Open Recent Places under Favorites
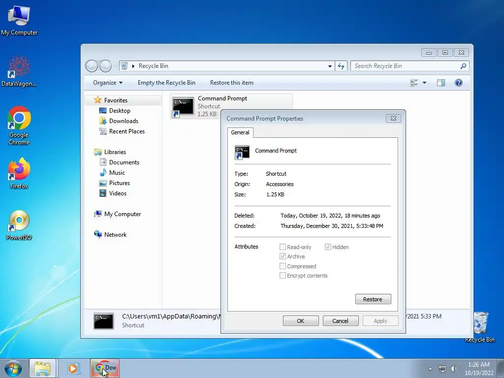This screenshot has height=378, width=504. 126,131
